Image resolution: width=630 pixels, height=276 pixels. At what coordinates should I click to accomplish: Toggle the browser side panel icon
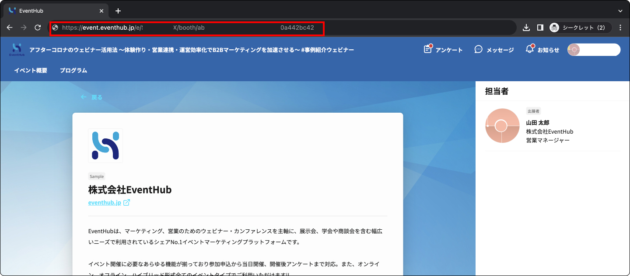(540, 28)
